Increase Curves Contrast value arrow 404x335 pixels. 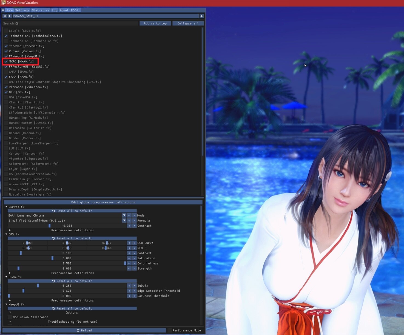134,226
